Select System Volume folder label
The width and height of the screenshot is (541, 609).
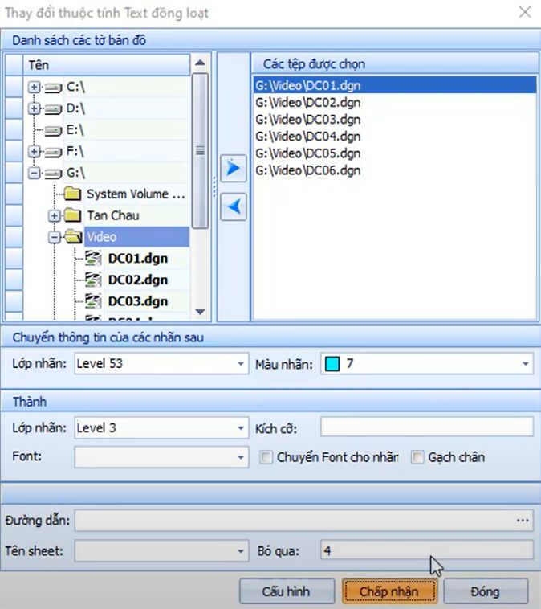point(136,194)
